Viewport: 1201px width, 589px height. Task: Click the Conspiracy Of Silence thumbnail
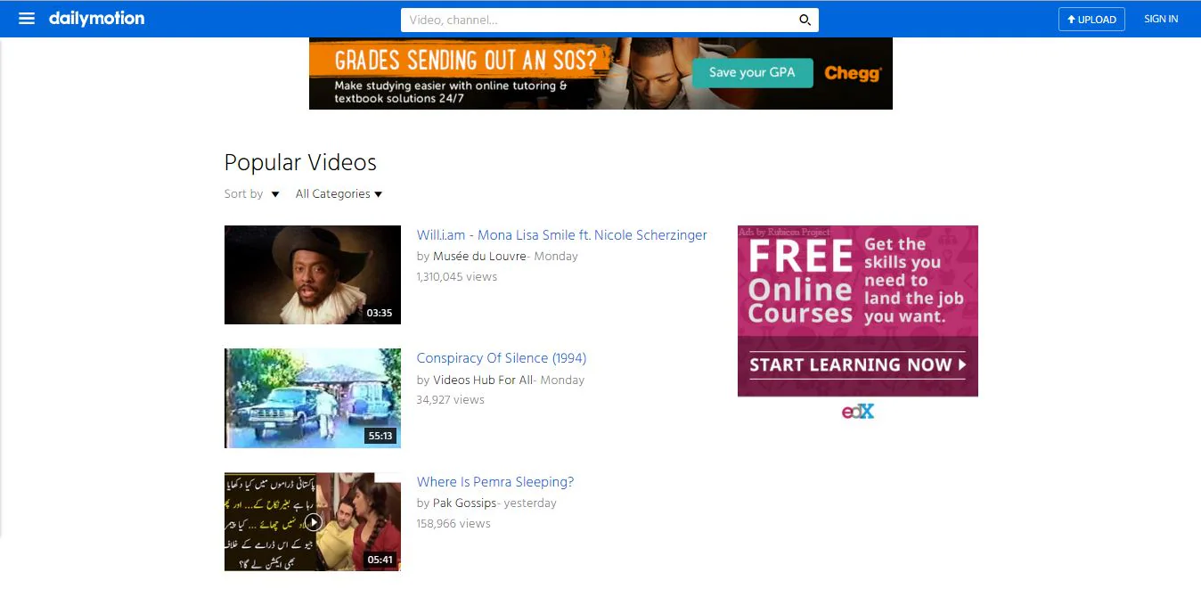click(313, 398)
